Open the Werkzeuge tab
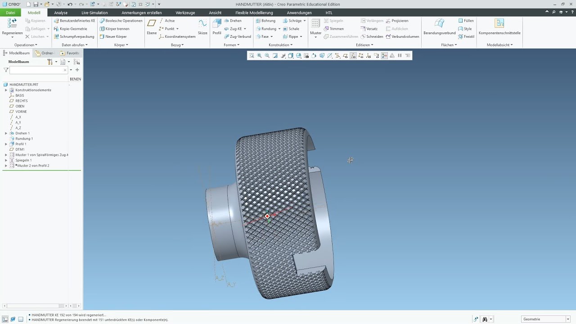Viewport: 576px width, 324px height. [185, 13]
